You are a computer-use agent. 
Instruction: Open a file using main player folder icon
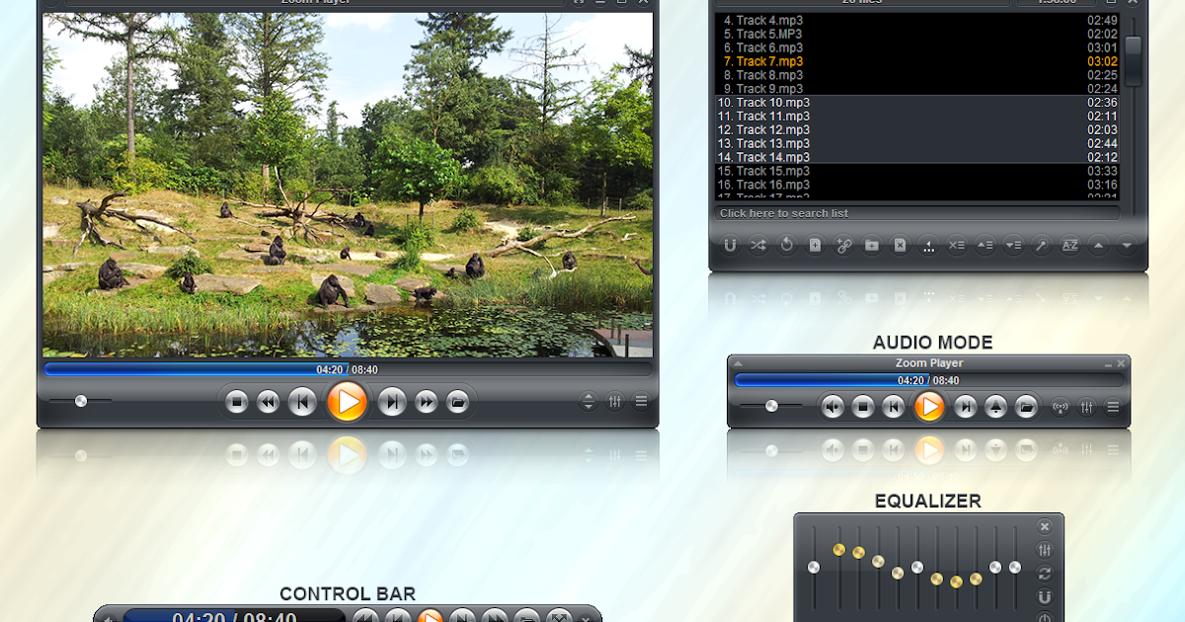pos(457,402)
